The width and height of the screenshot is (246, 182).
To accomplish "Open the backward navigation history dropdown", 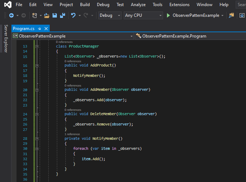I will [18, 15].
